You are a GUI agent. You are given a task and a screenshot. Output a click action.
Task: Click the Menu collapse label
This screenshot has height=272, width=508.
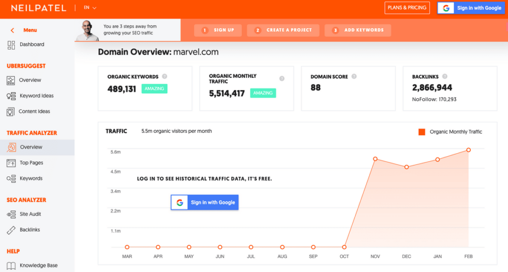tap(30, 30)
